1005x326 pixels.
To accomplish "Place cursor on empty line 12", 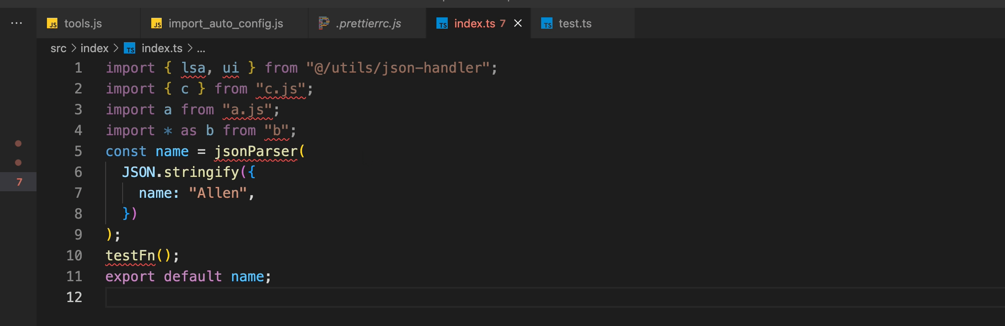I will pos(555,297).
